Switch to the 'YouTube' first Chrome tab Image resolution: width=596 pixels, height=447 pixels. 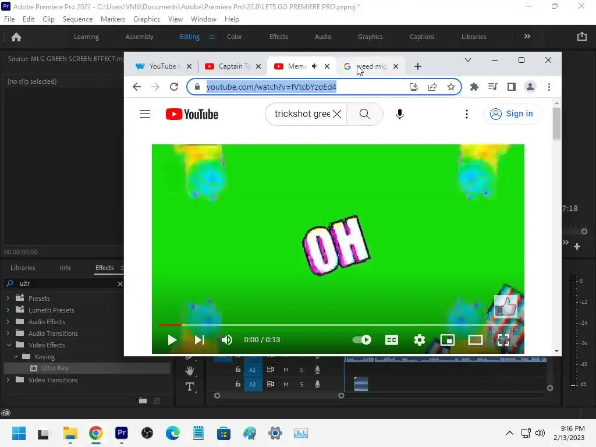pyautogui.click(x=163, y=66)
